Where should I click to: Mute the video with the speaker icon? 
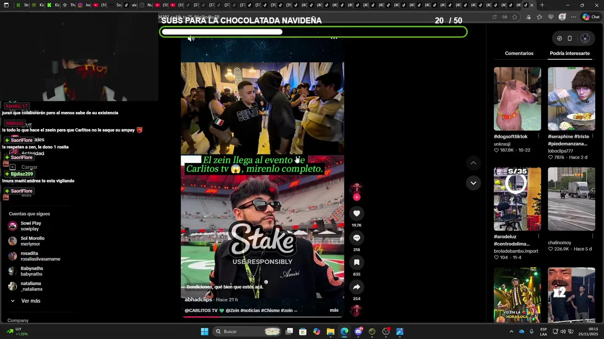coord(191,39)
